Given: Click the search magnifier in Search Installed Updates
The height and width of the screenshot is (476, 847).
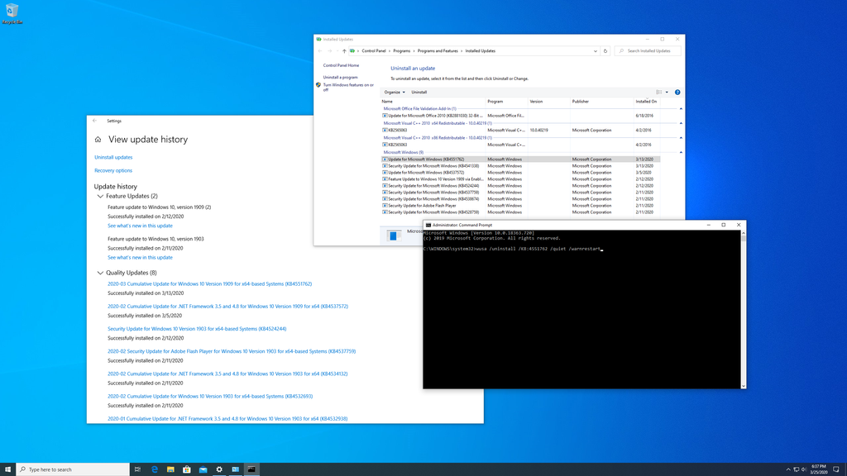Looking at the screenshot, I should coord(622,50).
